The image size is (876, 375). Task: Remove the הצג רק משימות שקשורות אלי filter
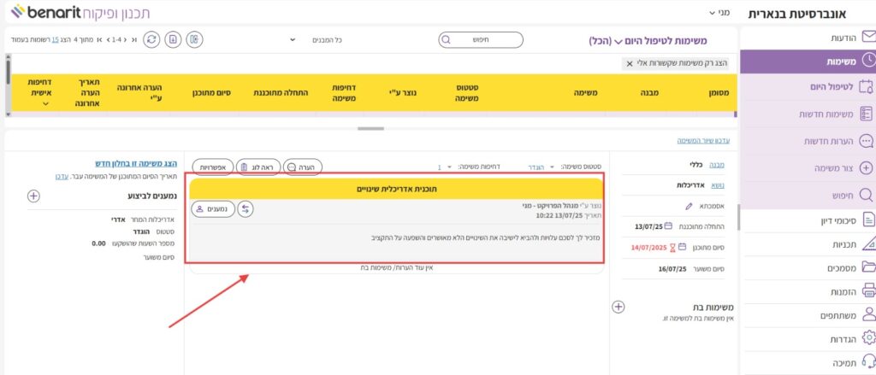click(x=630, y=63)
